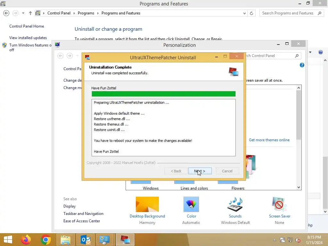Click the uninstaller header computer icon

(x=234, y=72)
